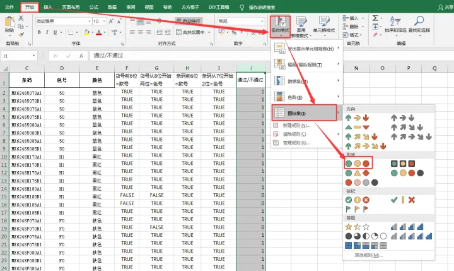Select the column J header

pyautogui.click(x=251, y=68)
